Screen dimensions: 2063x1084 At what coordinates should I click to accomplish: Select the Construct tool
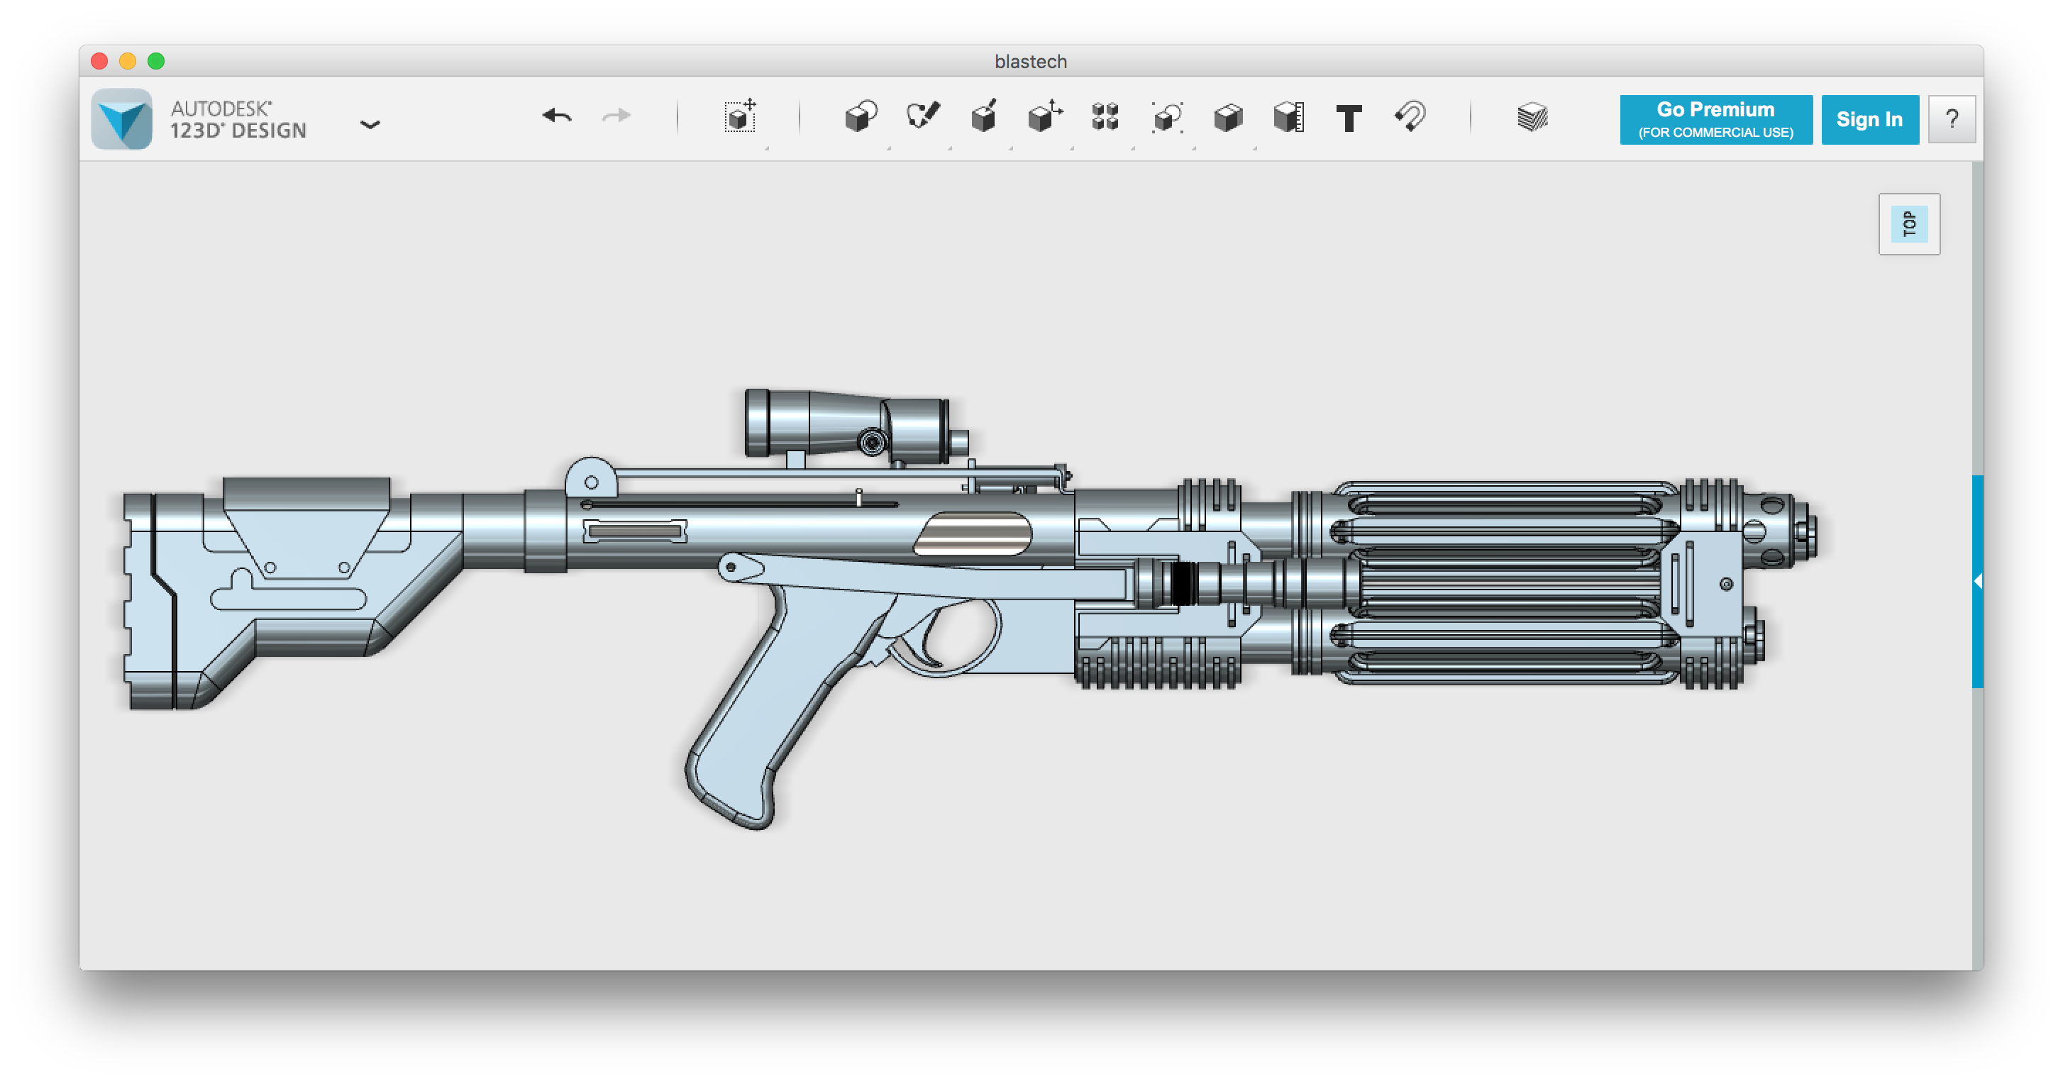(x=983, y=117)
